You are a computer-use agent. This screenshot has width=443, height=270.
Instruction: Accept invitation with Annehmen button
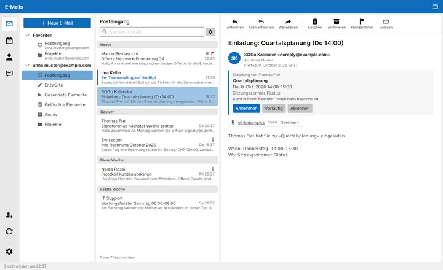246,108
